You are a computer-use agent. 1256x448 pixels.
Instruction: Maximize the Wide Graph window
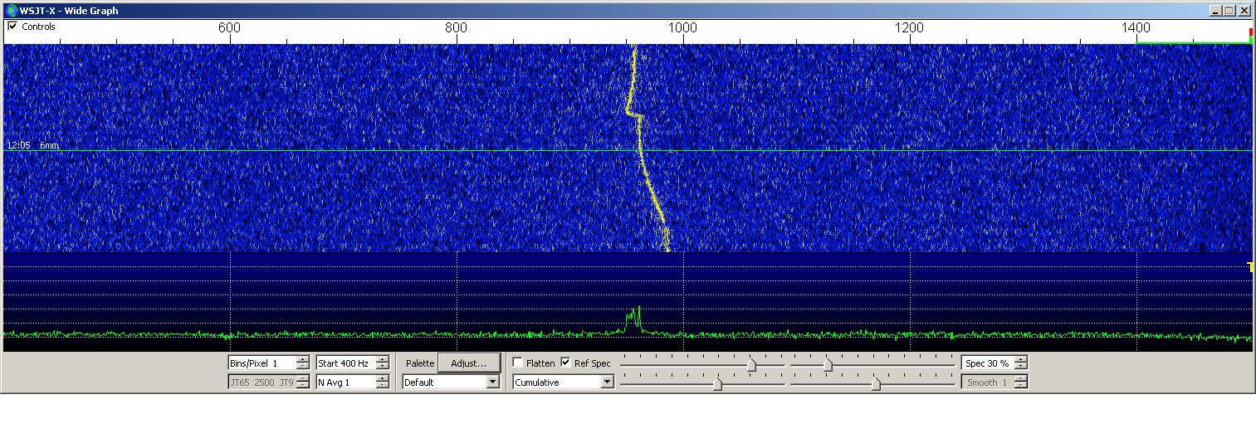1229,11
